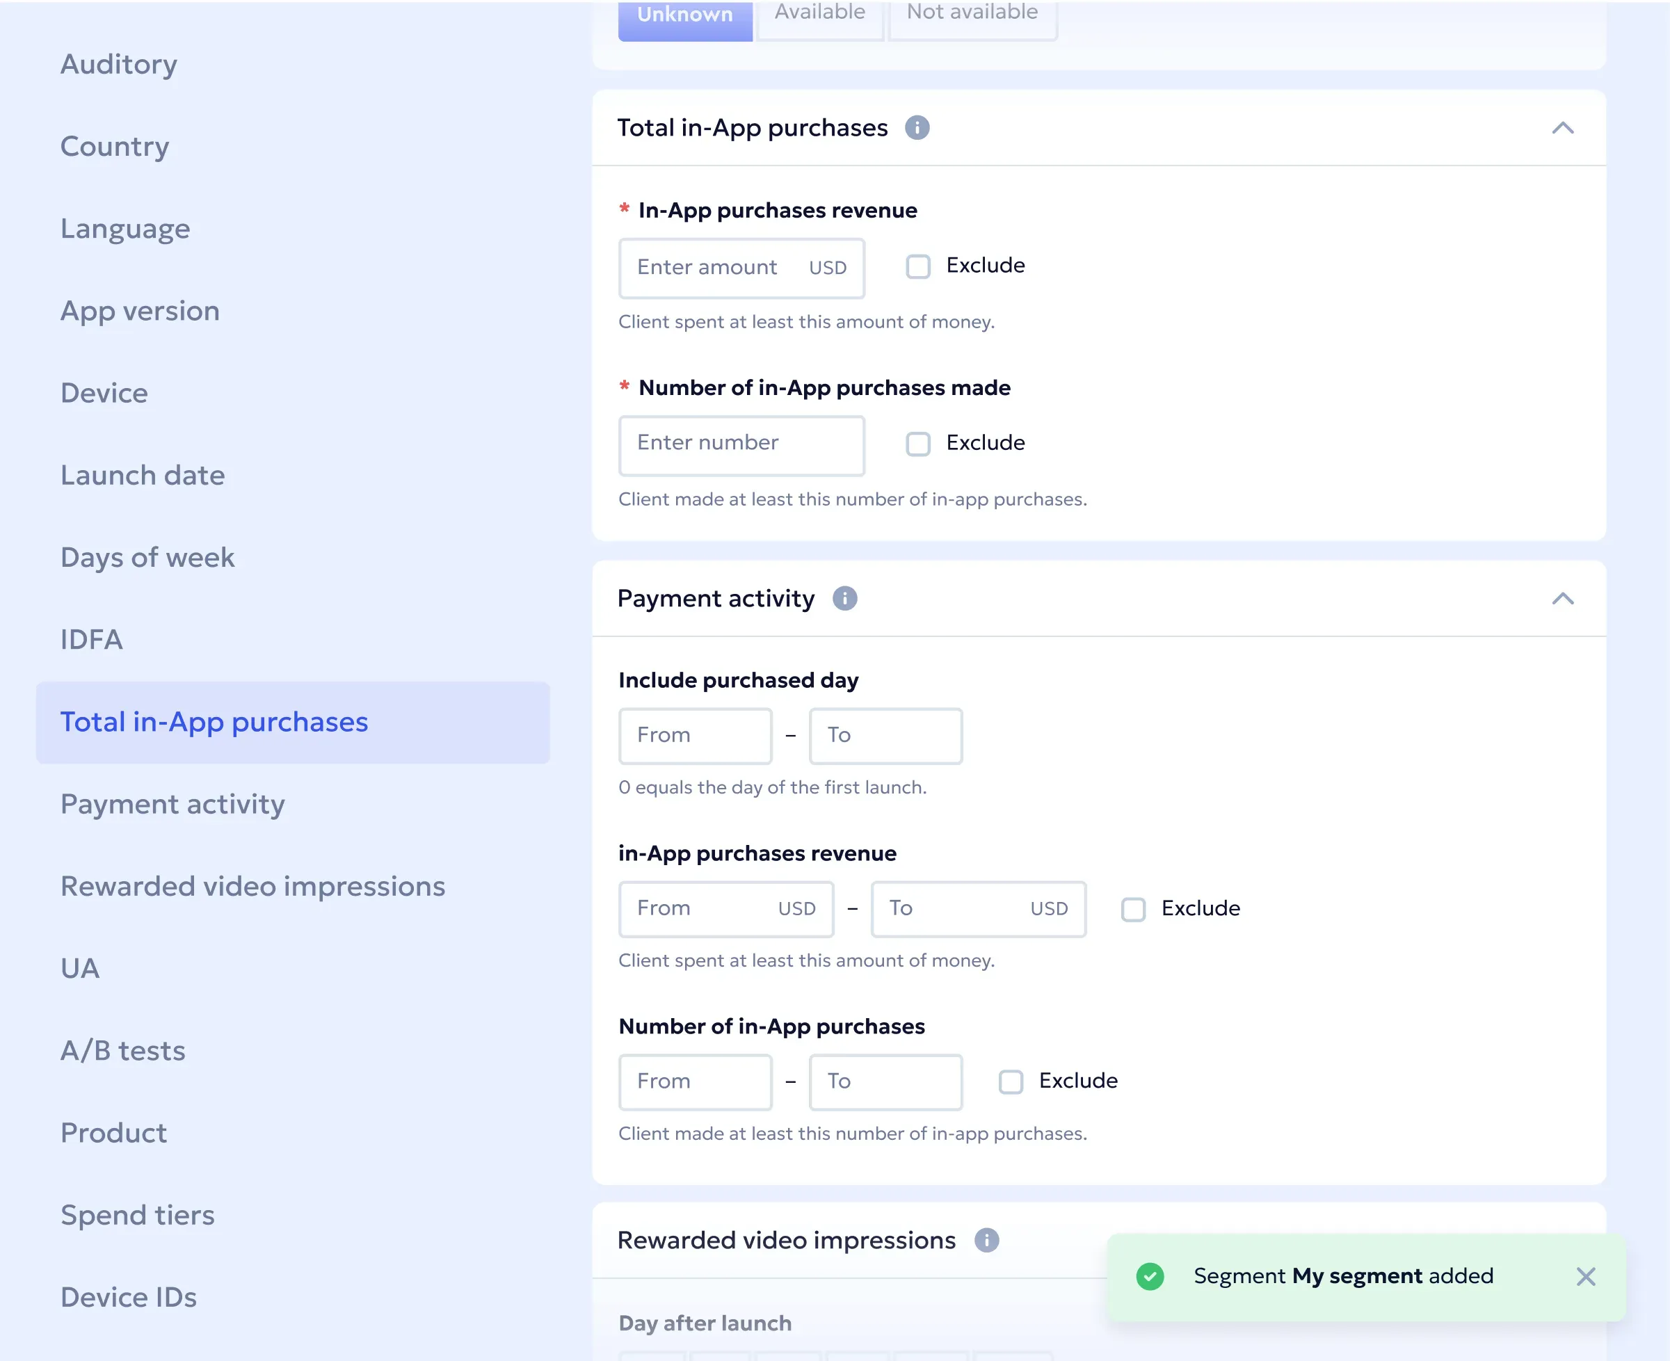Click info icon beside Total in-App purchases heading
This screenshot has height=1361, width=1670.
click(x=917, y=128)
